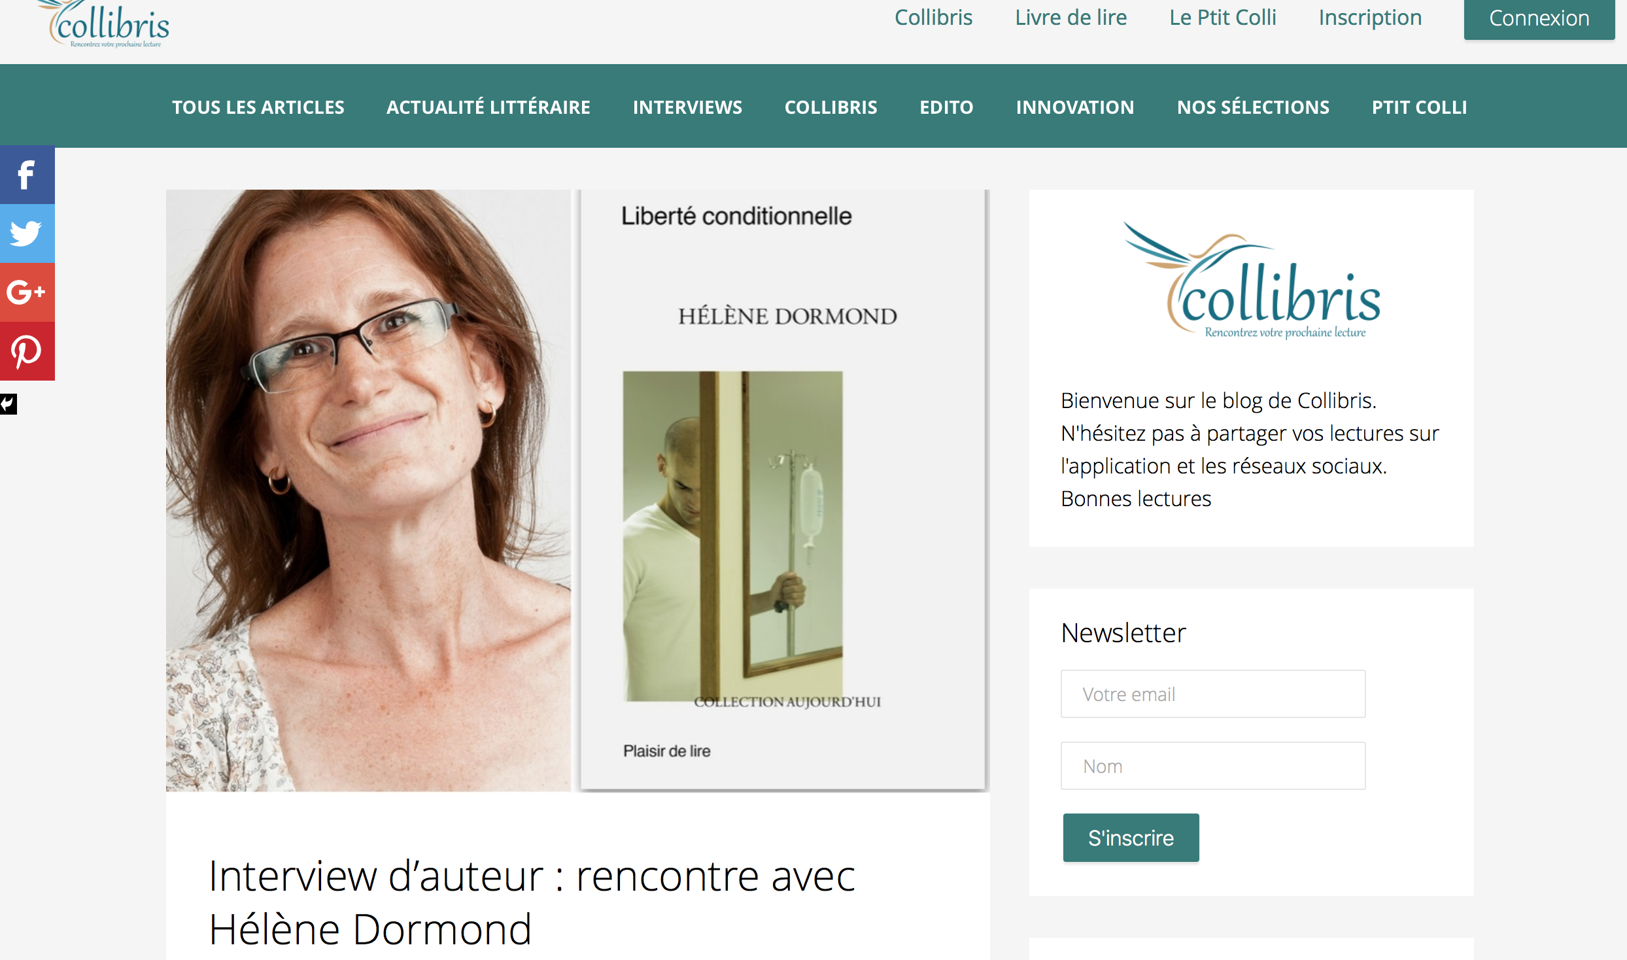Open the Le Ptit Colli link
The image size is (1627, 960).
1223,18
